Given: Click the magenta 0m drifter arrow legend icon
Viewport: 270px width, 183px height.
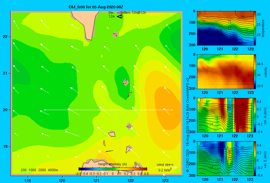Looking at the screenshot, I should 119,13.
